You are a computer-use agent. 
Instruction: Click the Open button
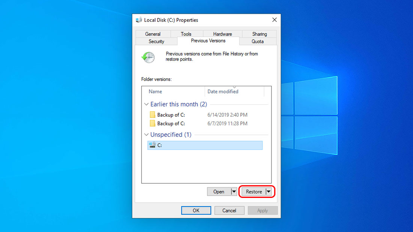[x=219, y=192]
